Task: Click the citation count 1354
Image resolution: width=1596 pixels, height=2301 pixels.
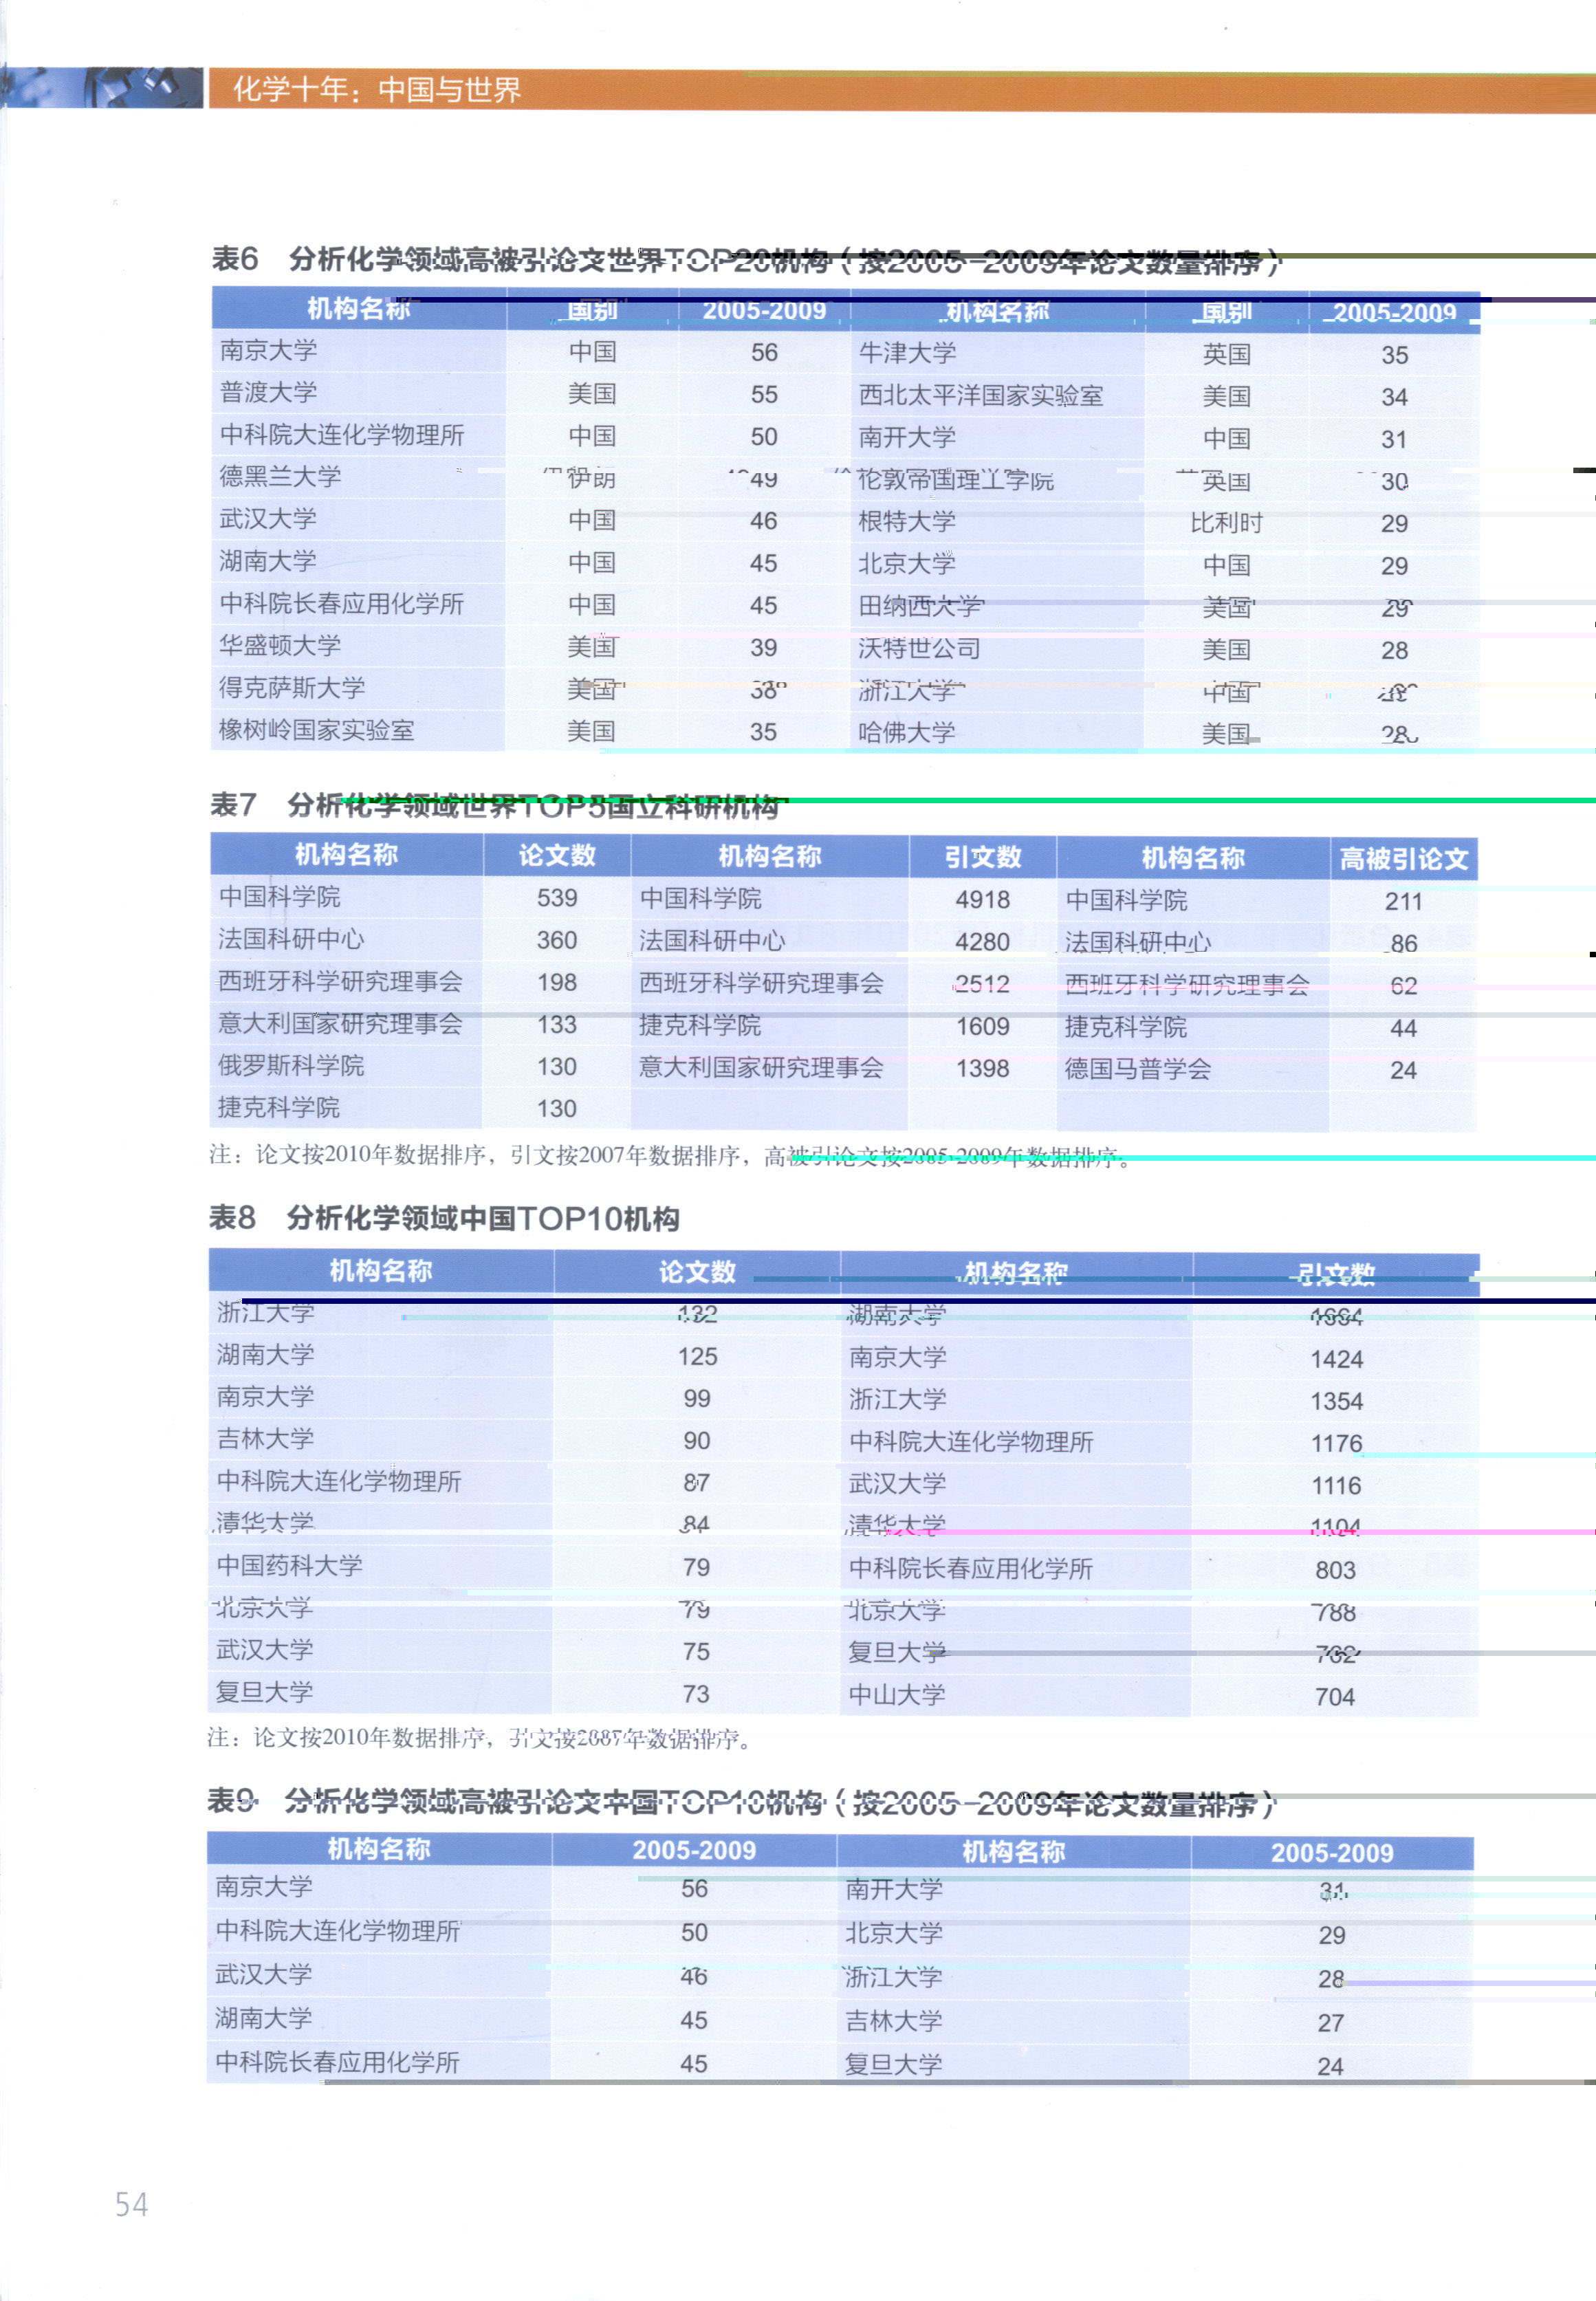Action: click(1337, 1402)
